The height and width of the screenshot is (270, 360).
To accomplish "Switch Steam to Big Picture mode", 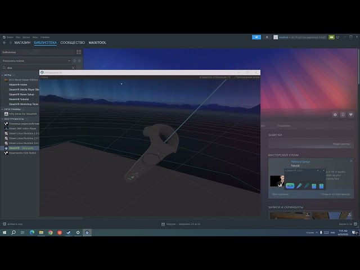I will tap(337, 37).
